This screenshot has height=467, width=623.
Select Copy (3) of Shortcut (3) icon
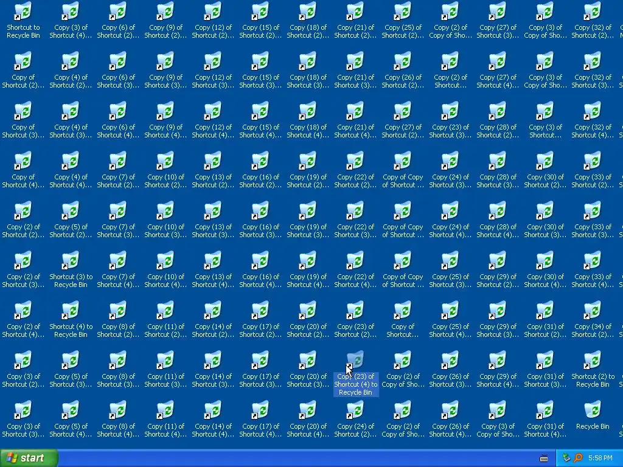[23, 419]
